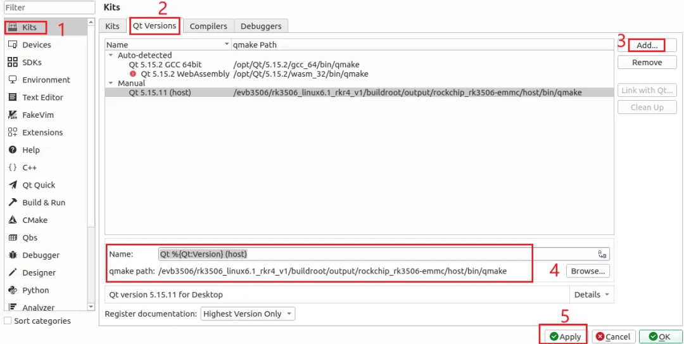The height and width of the screenshot is (344, 684).
Task: Click the 'Qt version 5.15.11 for Desktop' text
Action: [x=166, y=295]
